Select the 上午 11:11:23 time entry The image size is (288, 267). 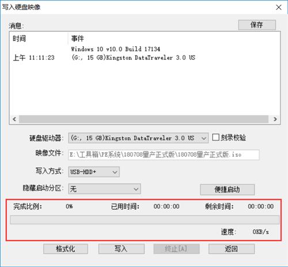[x=33, y=58]
